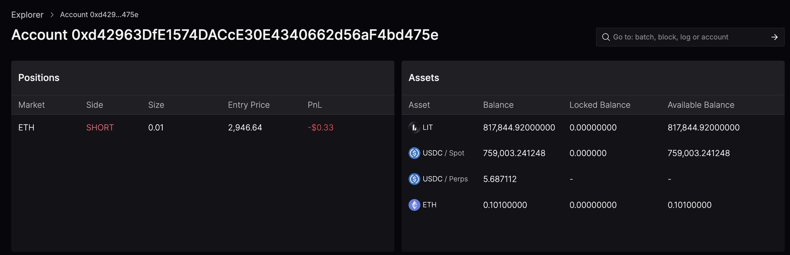Viewport: 790px width, 255px height.
Task: Click the ETH asset diamond icon
Action: [x=414, y=205]
